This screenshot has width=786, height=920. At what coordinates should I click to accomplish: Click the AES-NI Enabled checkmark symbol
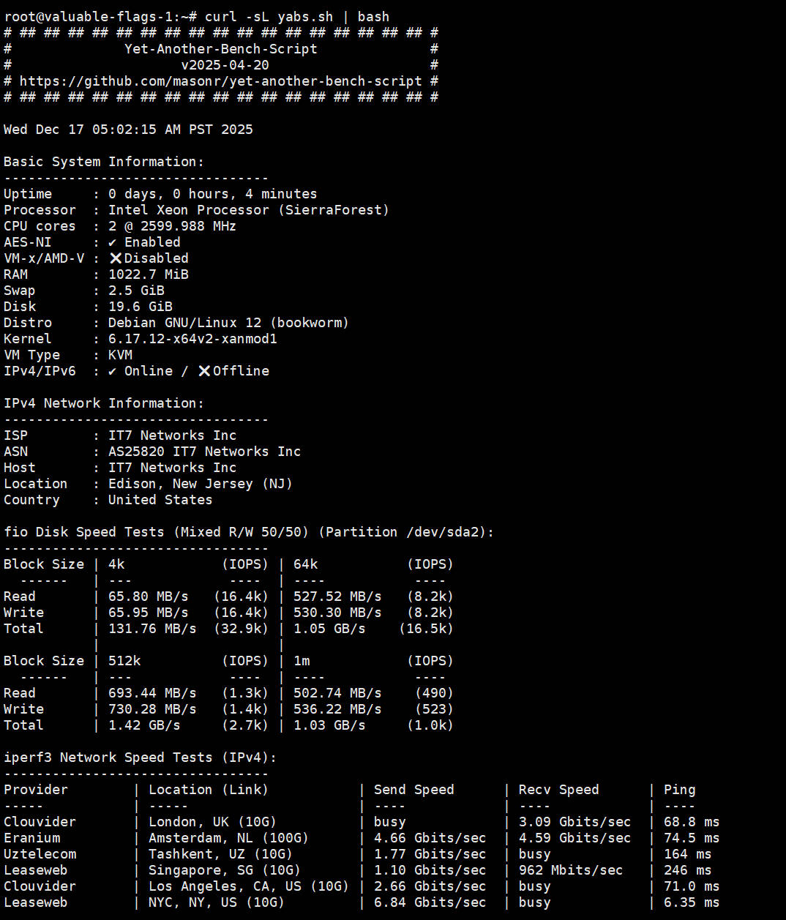click(112, 242)
